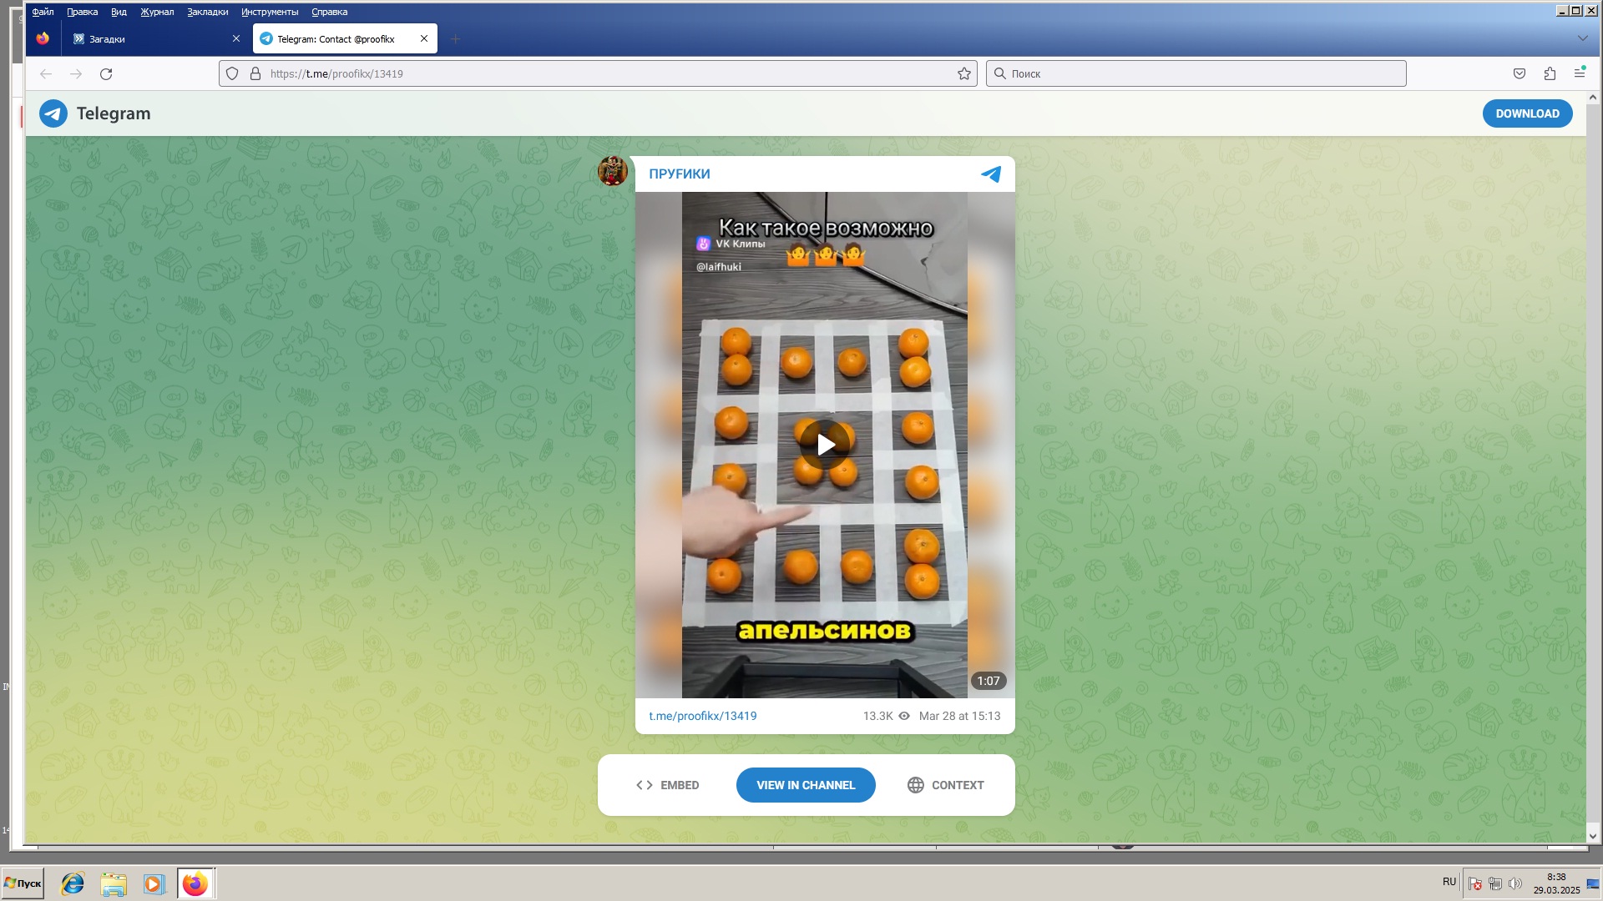
Task: Click the CONTEXT button
Action: point(945,785)
